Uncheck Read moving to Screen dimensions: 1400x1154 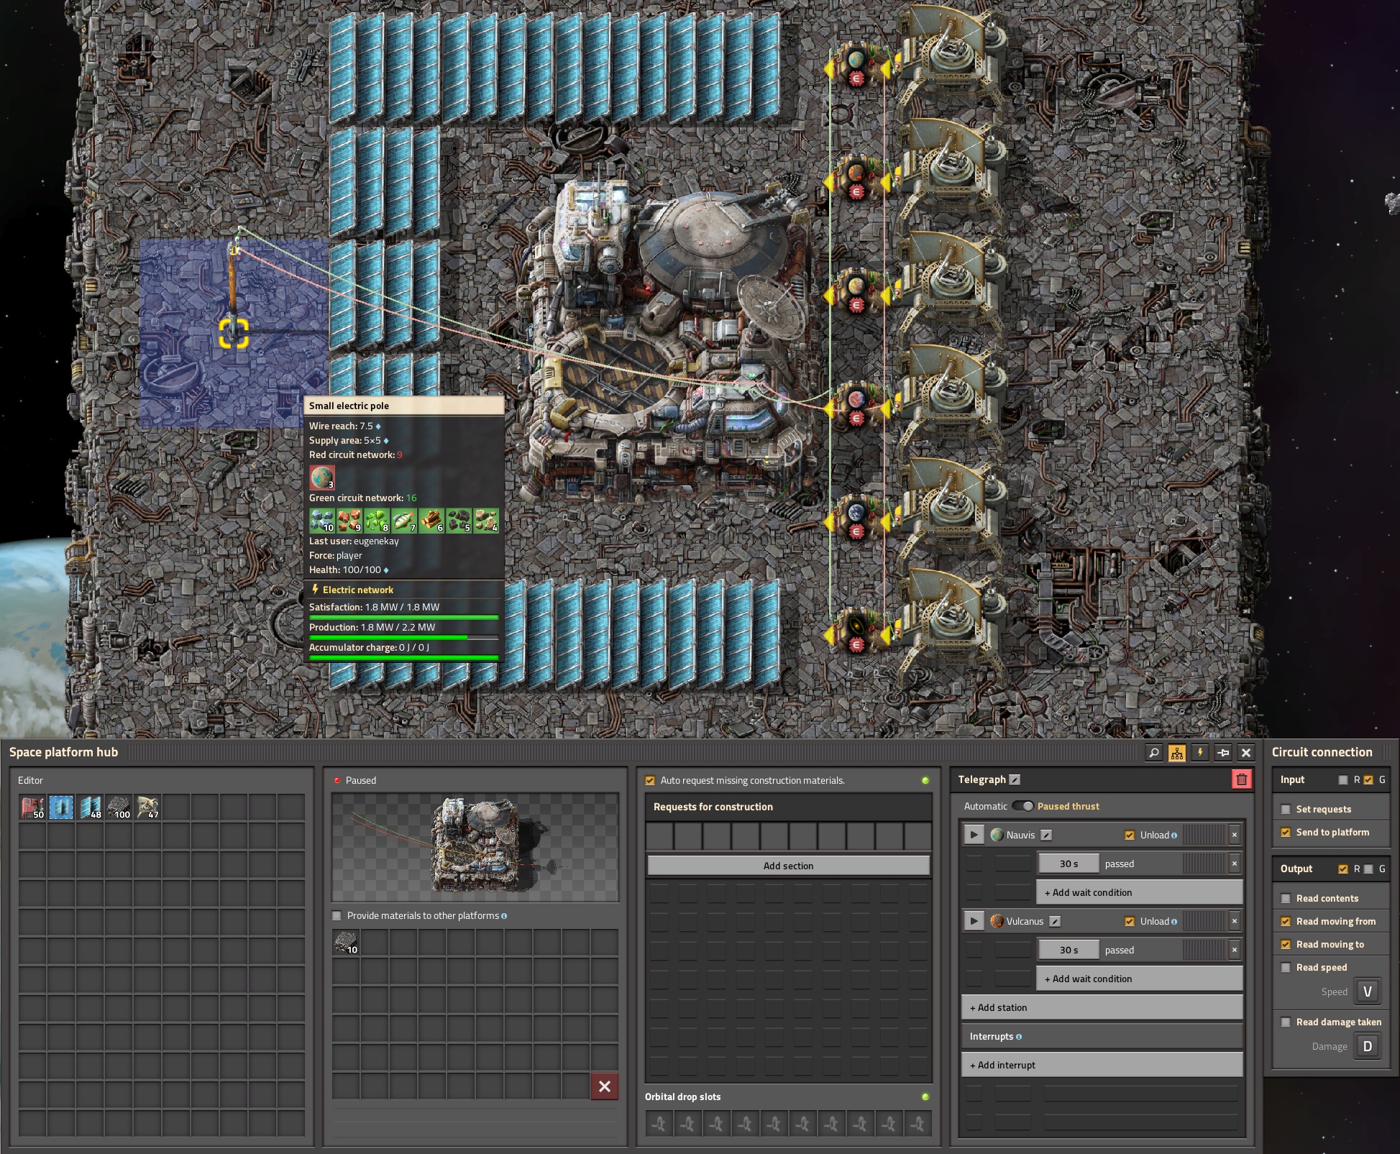click(x=1286, y=944)
